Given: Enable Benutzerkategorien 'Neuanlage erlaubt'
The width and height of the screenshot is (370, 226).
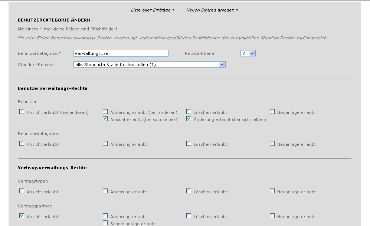Looking at the screenshot, I should (x=272, y=144).
